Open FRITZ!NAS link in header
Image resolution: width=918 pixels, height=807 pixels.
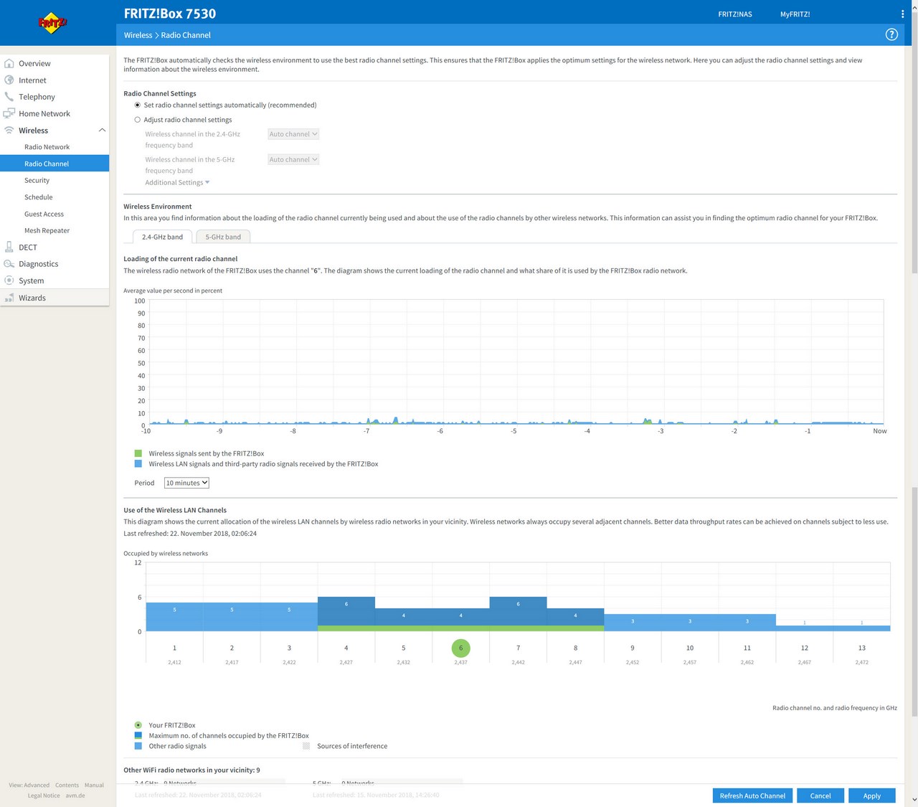pos(735,14)
